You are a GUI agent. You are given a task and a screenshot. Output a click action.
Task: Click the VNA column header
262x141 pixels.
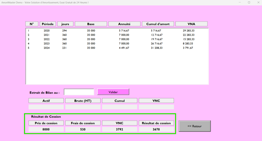(x=191, y=24)
